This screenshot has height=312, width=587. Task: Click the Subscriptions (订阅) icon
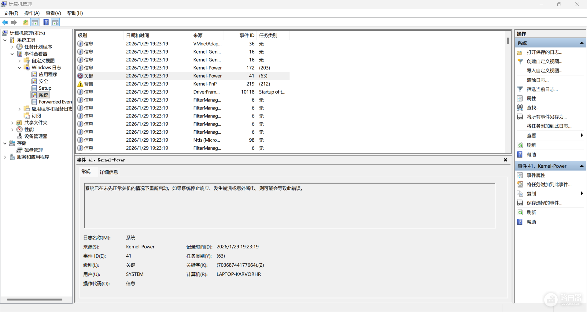click(x=27, y=116)
